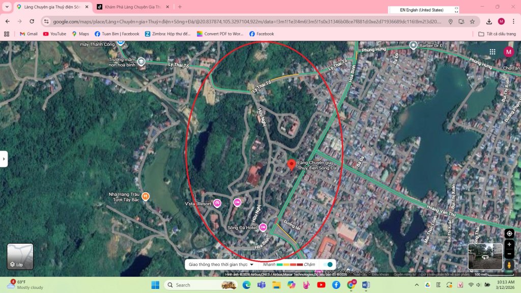This screenshot has width=521, height=293.
Task: Toggle the traffic layer switch off
Action: (x=328, y=265)
